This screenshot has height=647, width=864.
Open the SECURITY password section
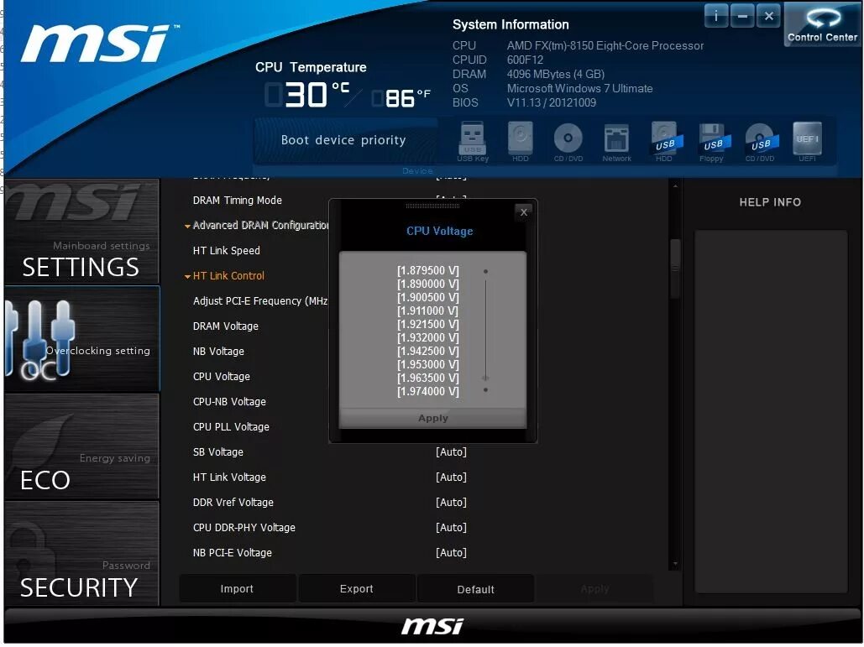(x=81, y=553)
